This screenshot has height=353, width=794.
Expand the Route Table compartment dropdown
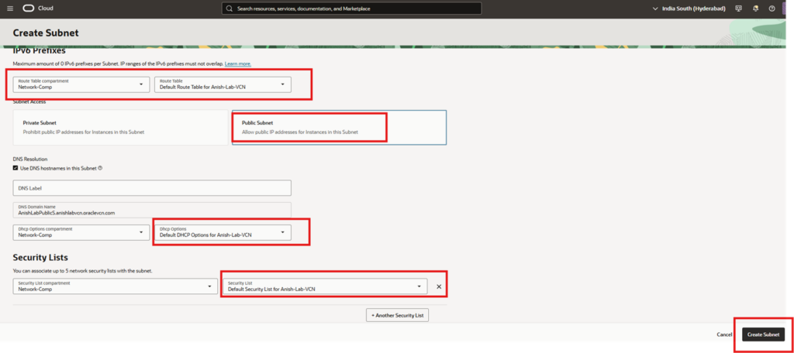[x=81, y=84]
